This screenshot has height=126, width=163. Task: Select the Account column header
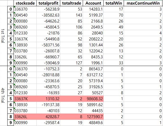coord(93,3)
